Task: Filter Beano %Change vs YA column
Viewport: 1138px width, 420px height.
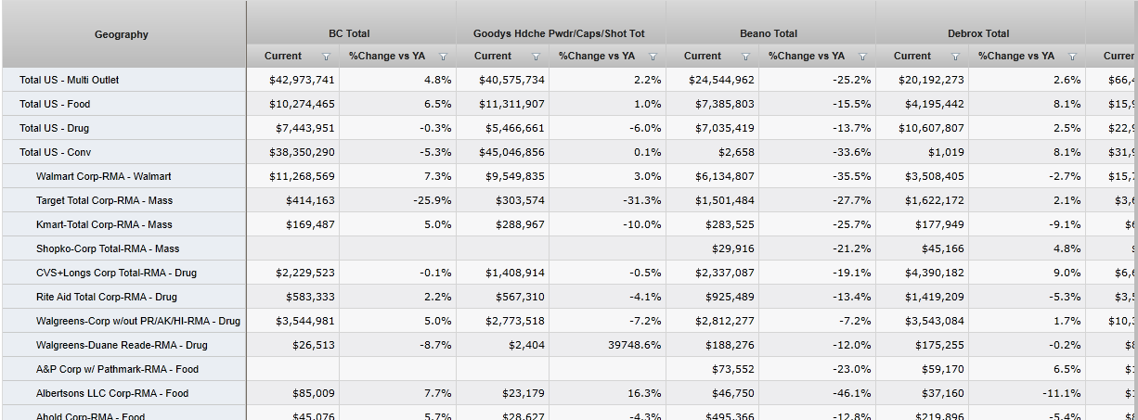Action: point(862,57)
